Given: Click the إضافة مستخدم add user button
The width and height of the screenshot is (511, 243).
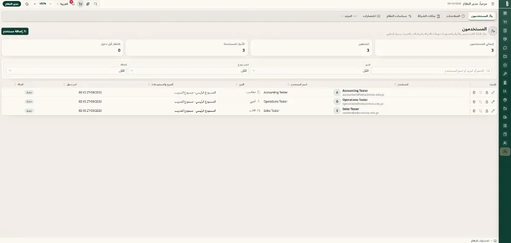Looking at the screenshot, I should [x=15, y=31].
